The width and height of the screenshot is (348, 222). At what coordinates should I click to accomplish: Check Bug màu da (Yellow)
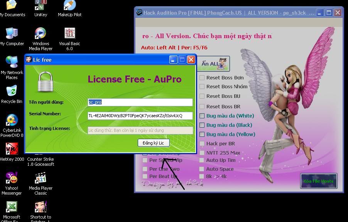coord(202,135)
